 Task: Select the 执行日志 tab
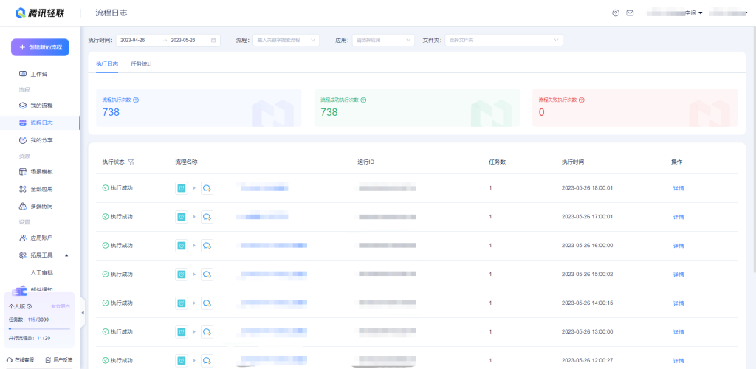pos(107,63)
